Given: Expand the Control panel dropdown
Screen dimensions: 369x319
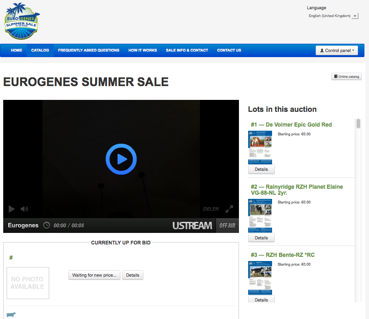Looking at the screenshot, I should pos(337,51).
